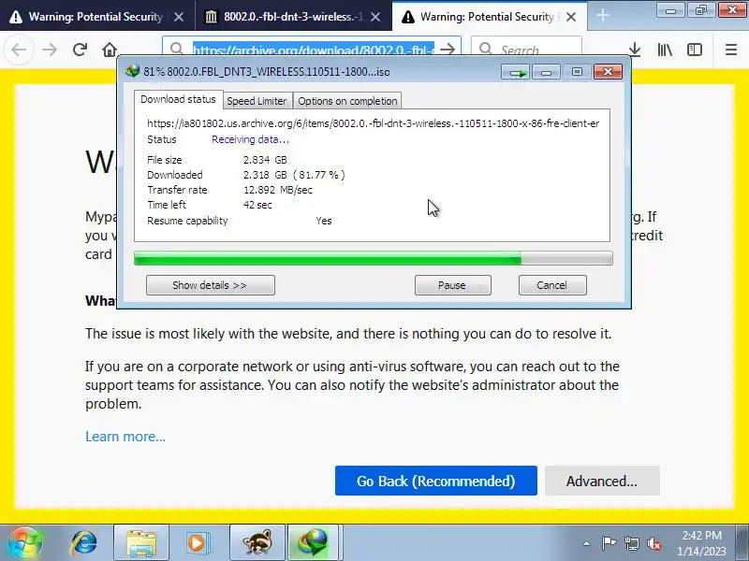Open the Speed Limiter tab
The width and height of the screenshot is (749, 561).
click(257, 101)
